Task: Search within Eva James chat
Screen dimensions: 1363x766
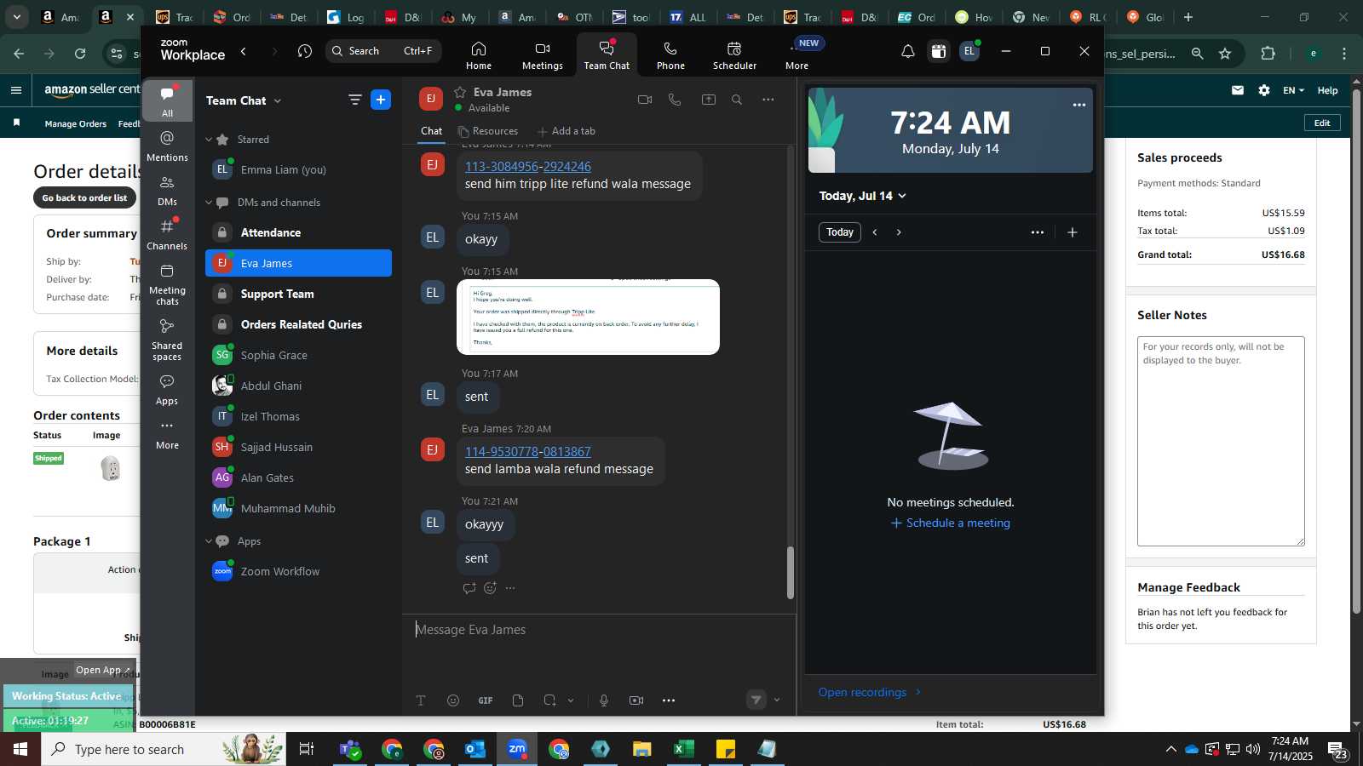Action: click(737, 100)
